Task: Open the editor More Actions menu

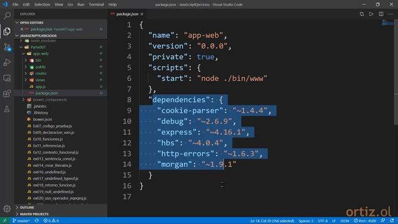Action: coord(391,14)
